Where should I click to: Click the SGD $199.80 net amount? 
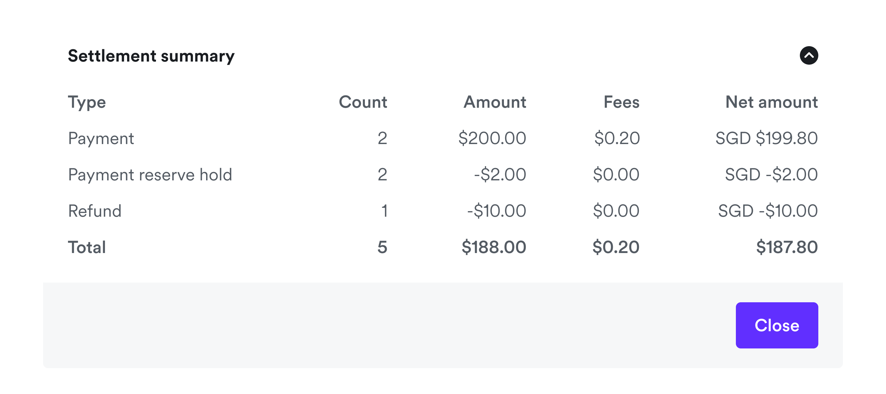tap(766, 138)
